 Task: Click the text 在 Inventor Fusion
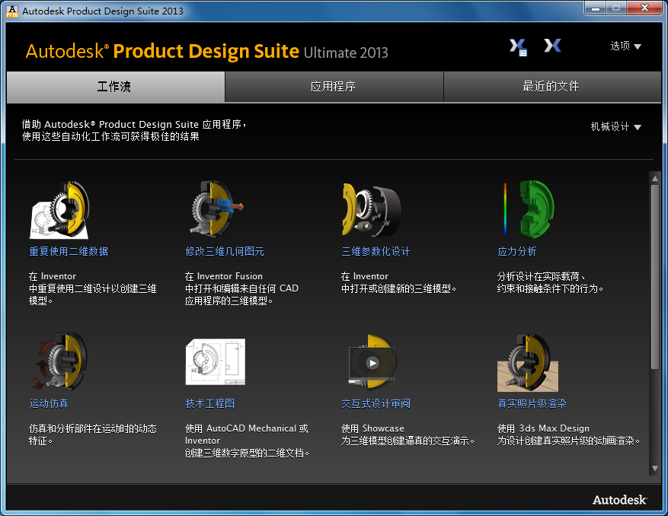point(224,276)
